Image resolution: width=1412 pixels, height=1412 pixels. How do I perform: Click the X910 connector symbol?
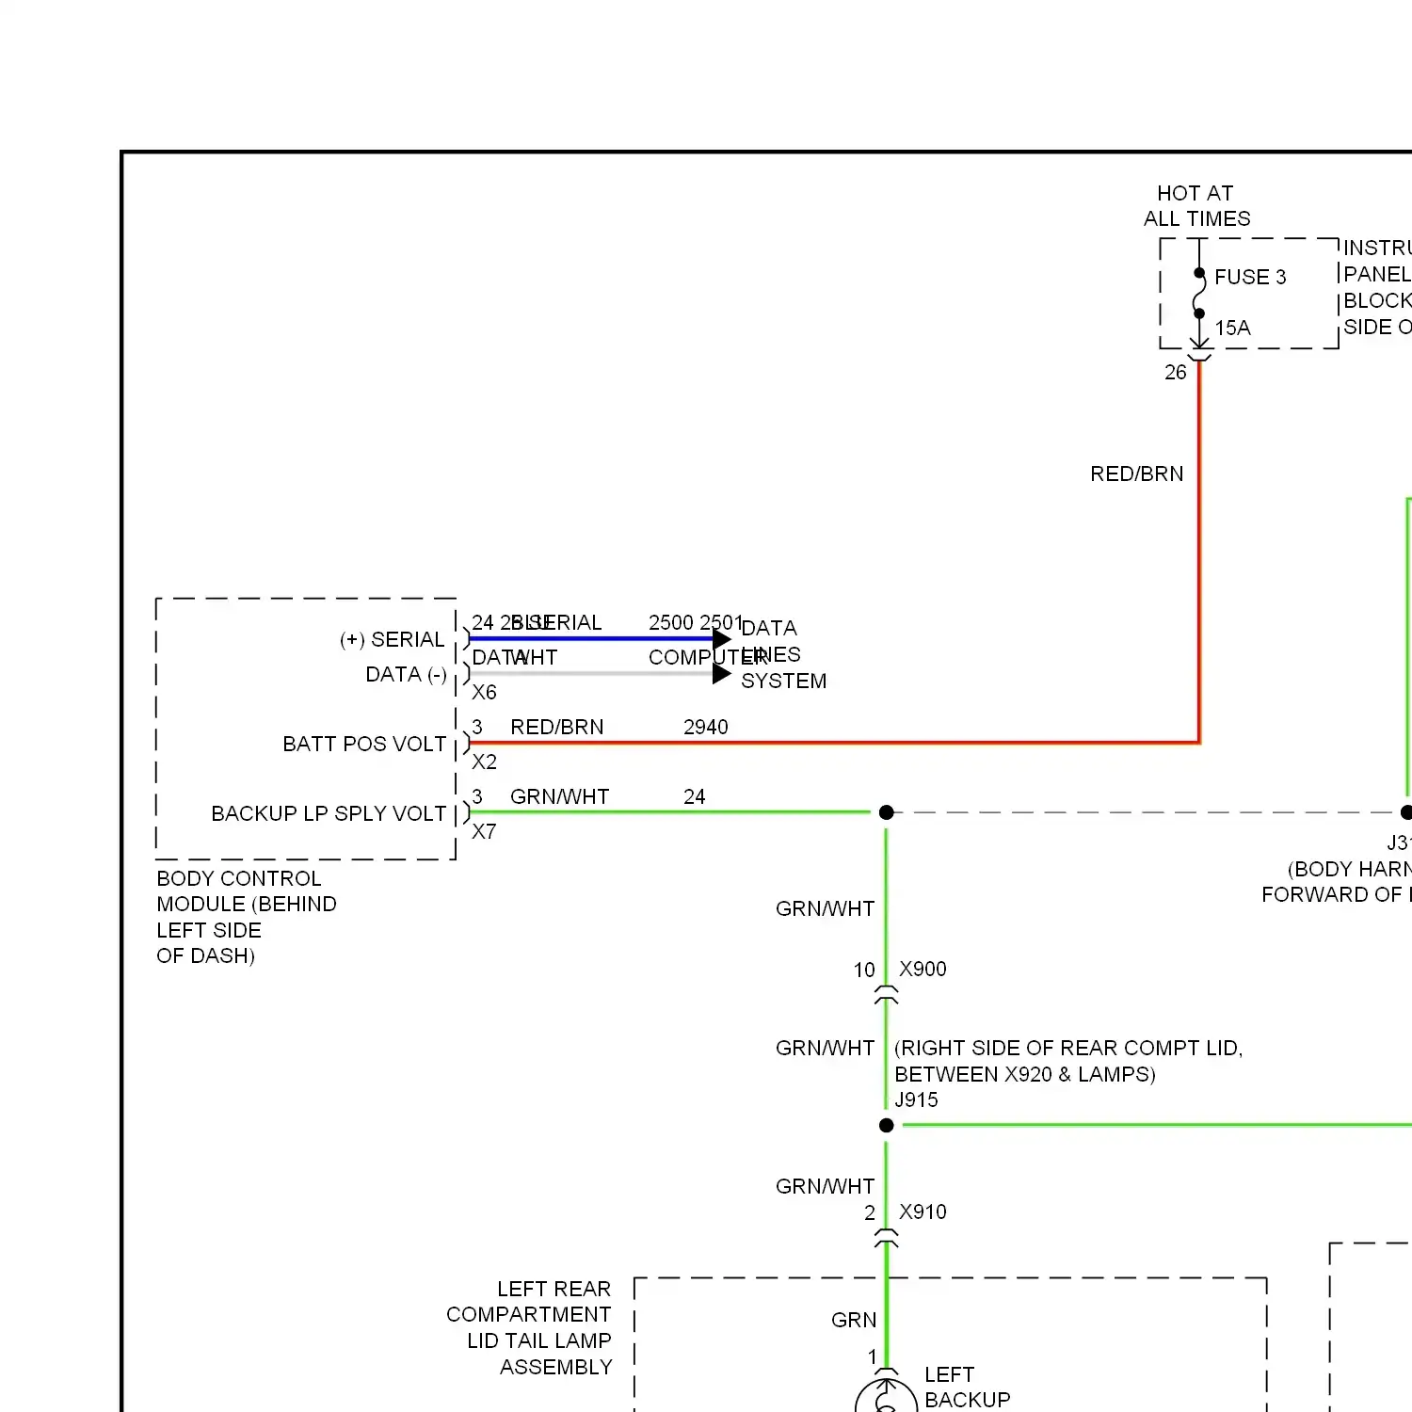pyautogui.click(x=886, y=1238)
